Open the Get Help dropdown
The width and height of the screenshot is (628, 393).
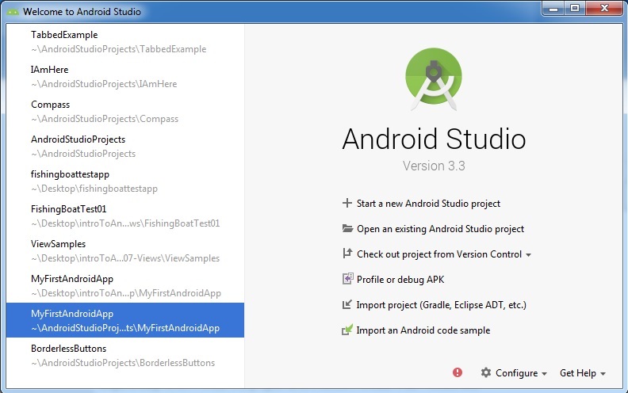point(583,373)
